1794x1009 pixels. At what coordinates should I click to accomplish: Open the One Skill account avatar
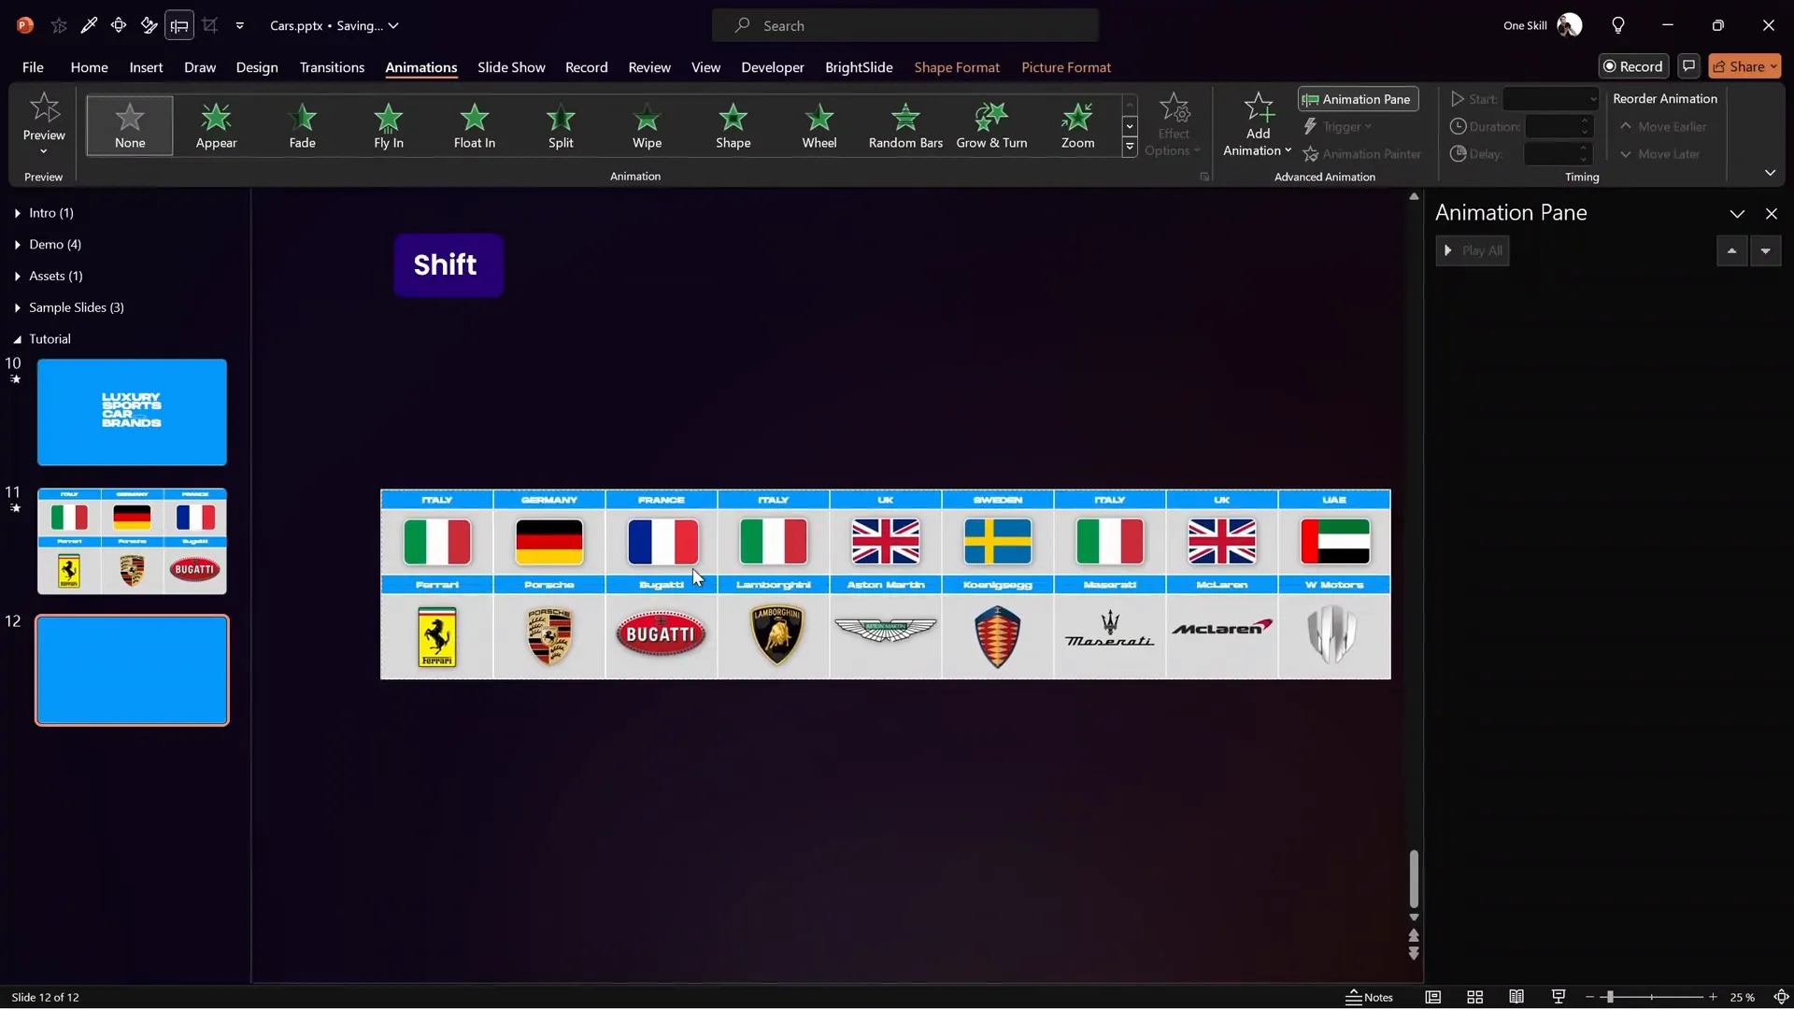[x=1570, y=25]
